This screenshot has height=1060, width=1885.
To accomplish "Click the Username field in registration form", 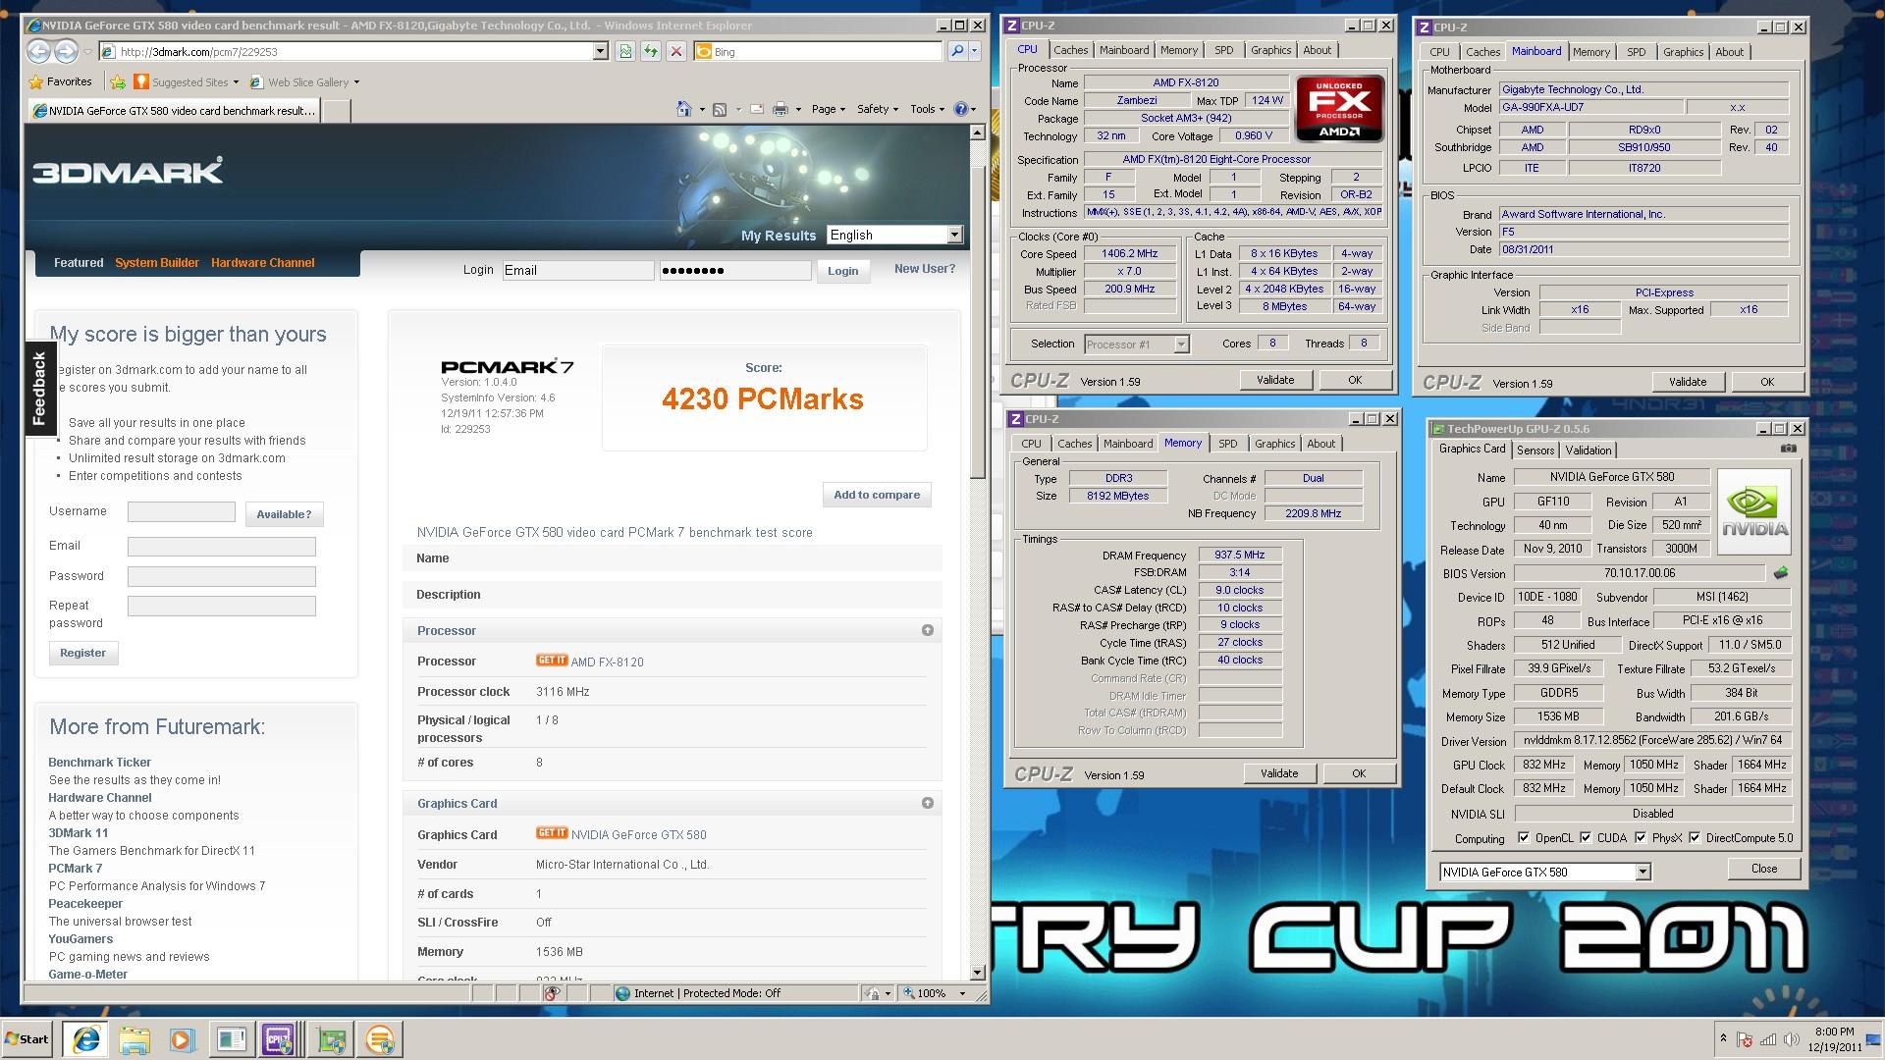I will pos(182,511).
